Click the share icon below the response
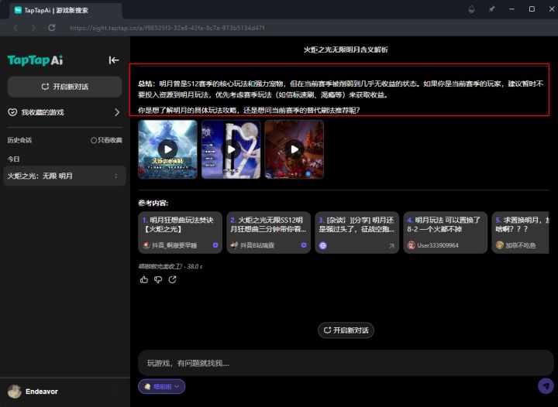 tap(173, 280)
